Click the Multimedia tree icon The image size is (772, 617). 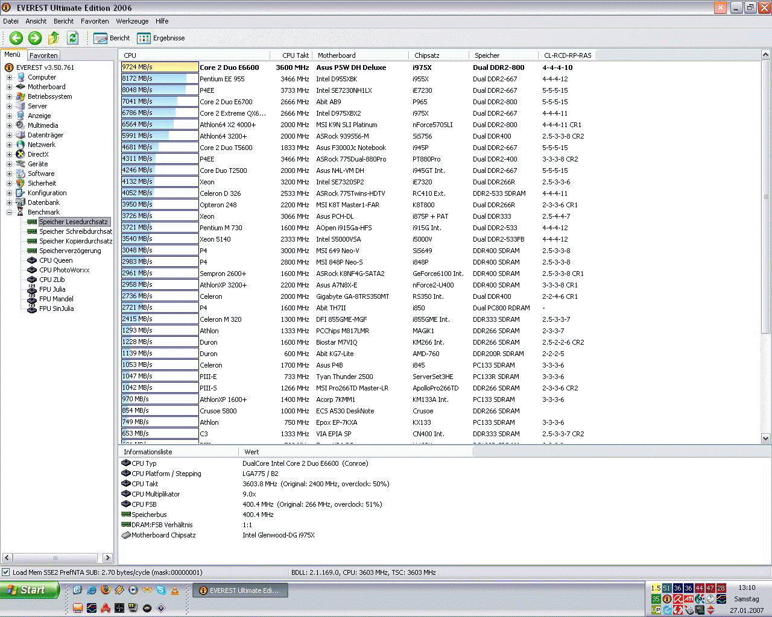[x=21, y=125]
